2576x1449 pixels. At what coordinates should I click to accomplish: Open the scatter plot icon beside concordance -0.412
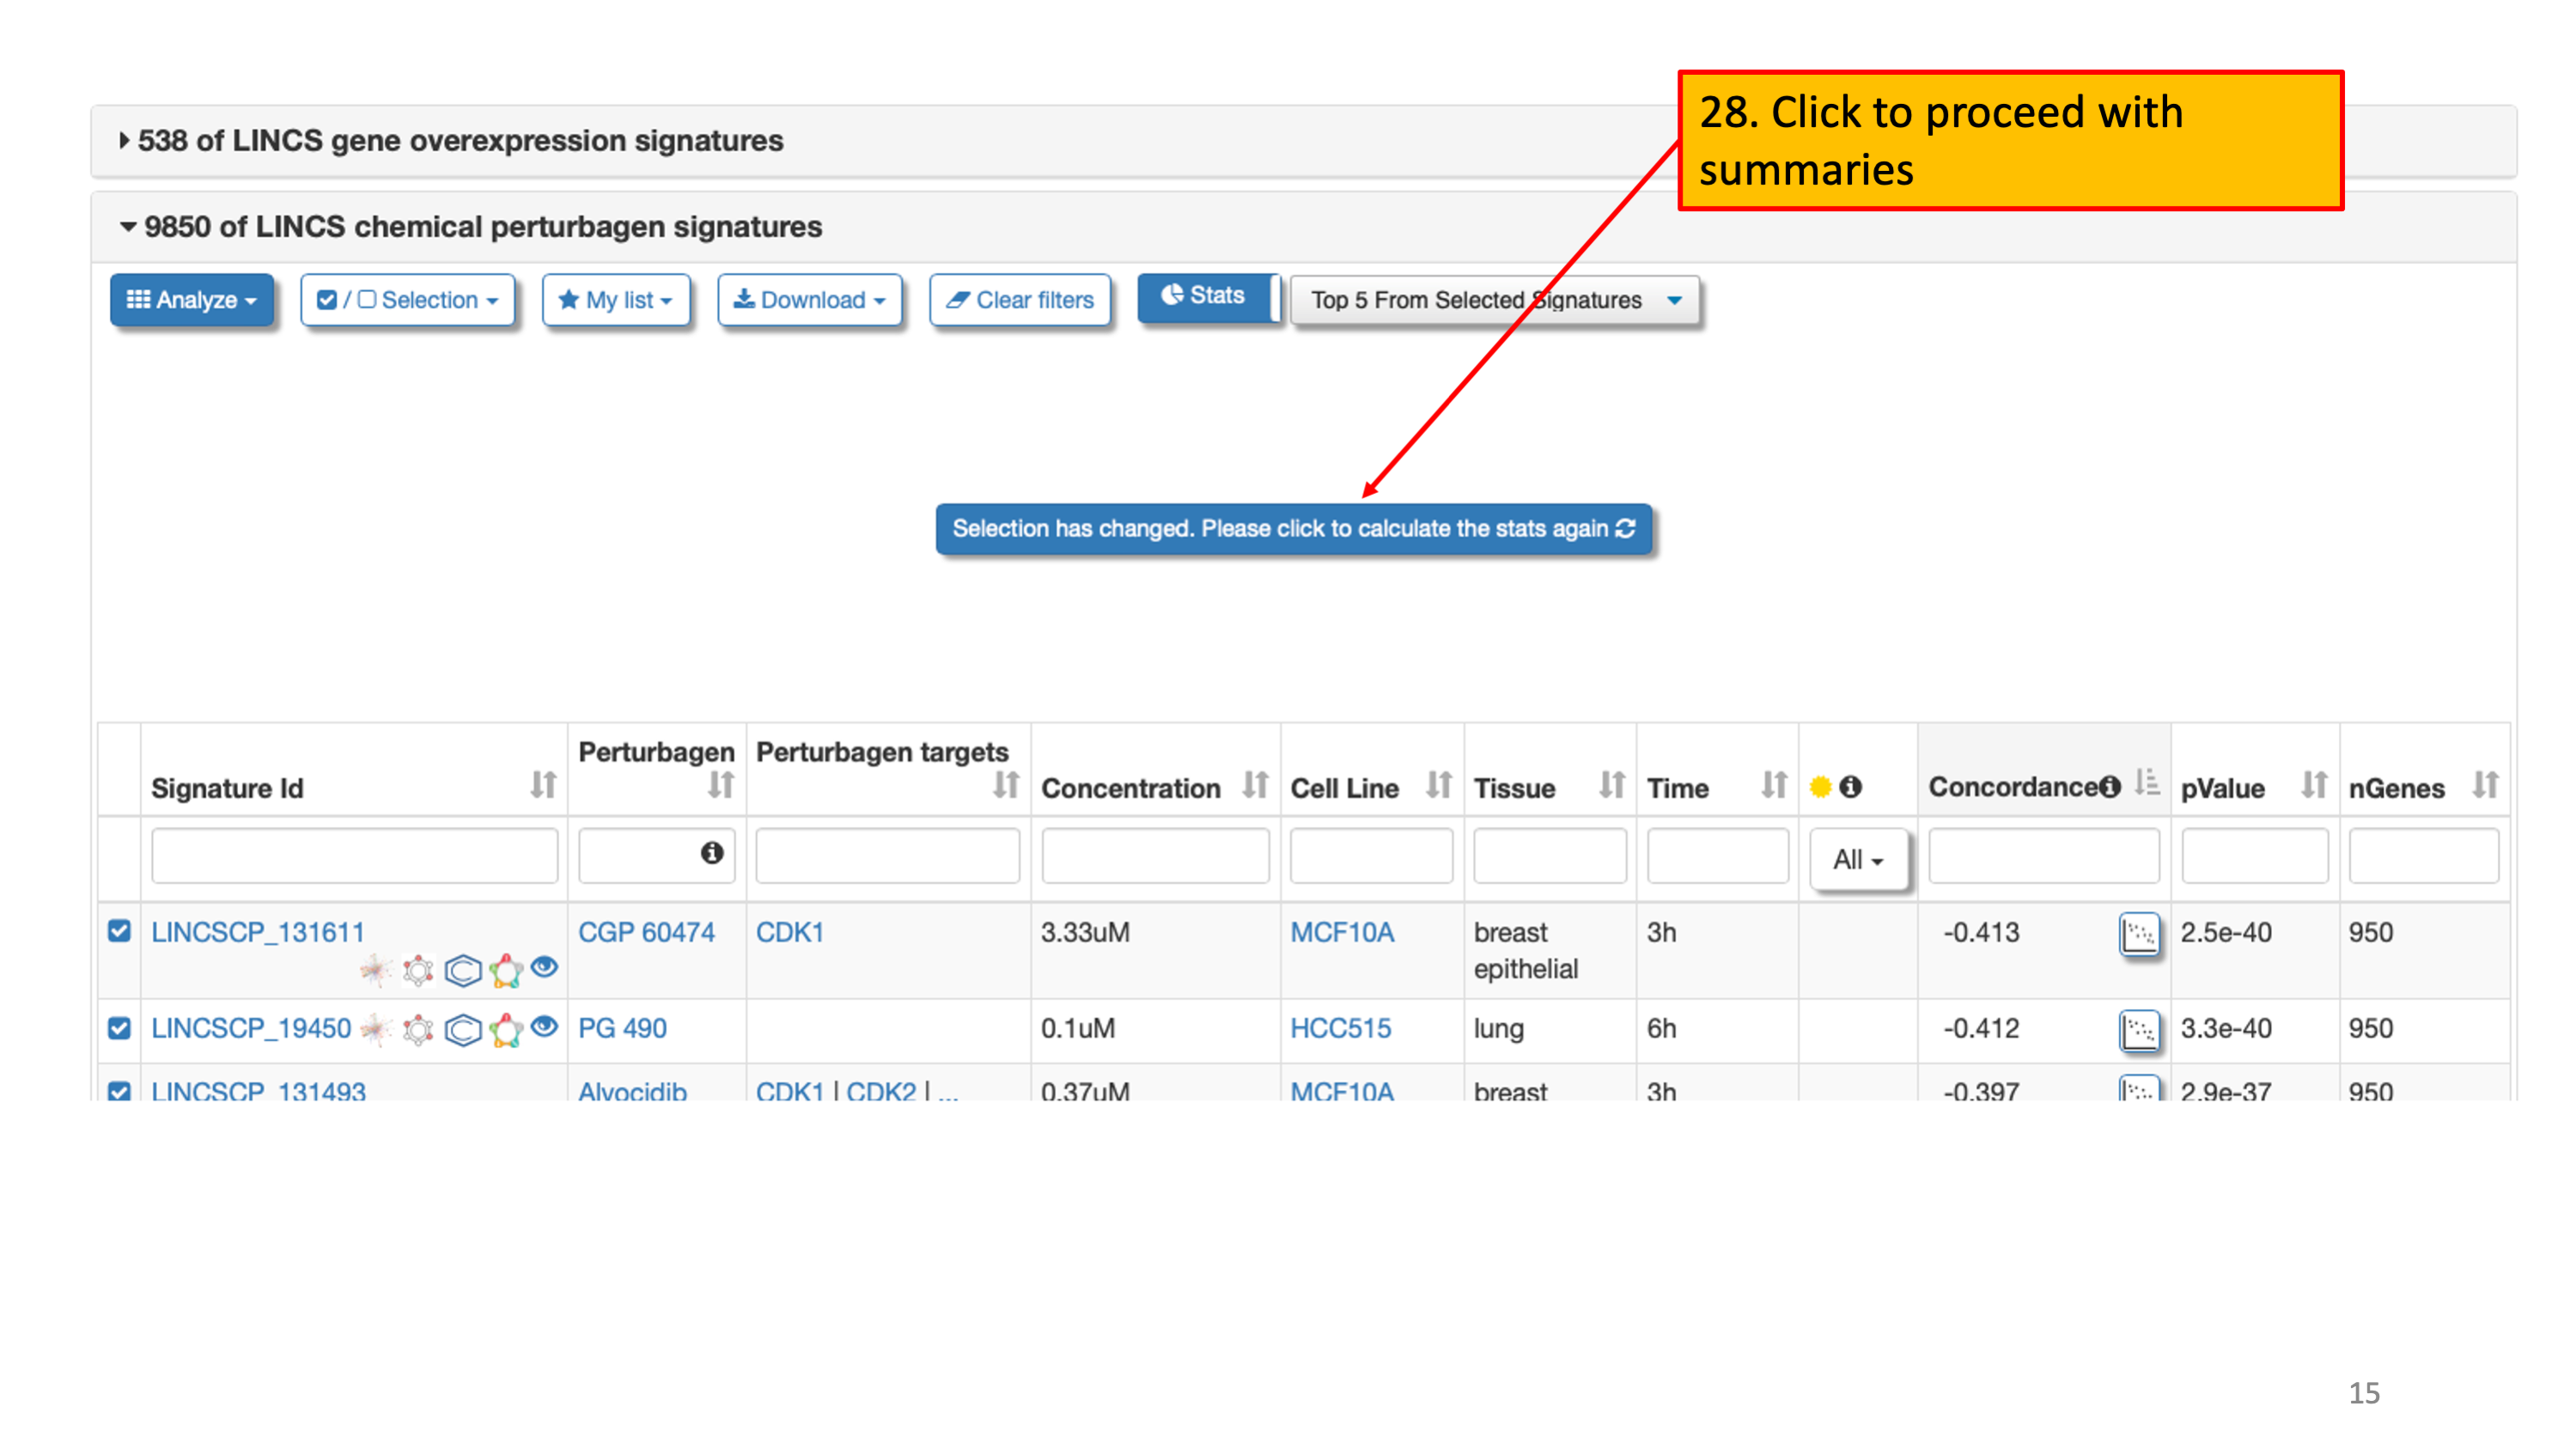2139,1030
